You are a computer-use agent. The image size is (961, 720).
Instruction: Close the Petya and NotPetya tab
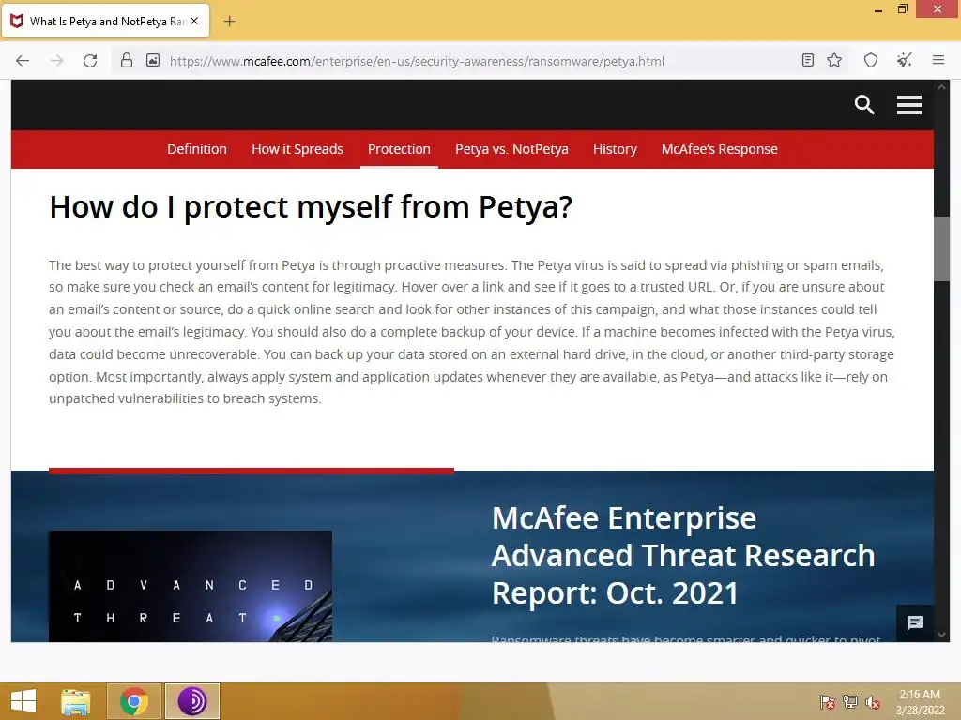click(194, 21)
